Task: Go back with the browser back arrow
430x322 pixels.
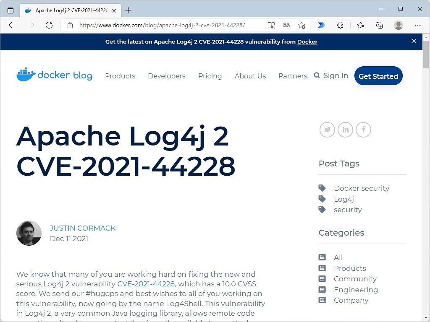Action: (x=12, y=25)
